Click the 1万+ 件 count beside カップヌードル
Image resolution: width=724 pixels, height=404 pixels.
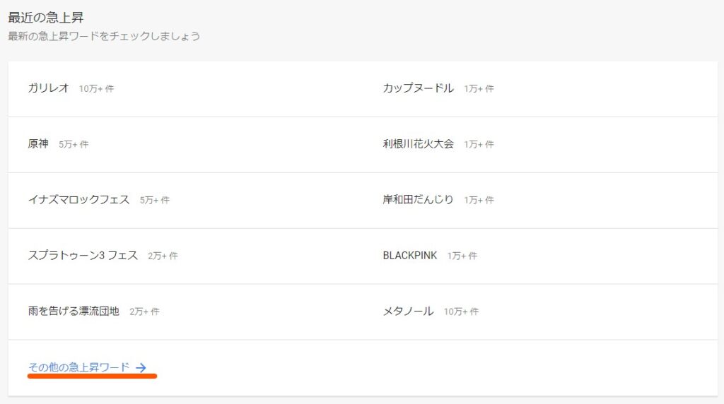(479, 88)
